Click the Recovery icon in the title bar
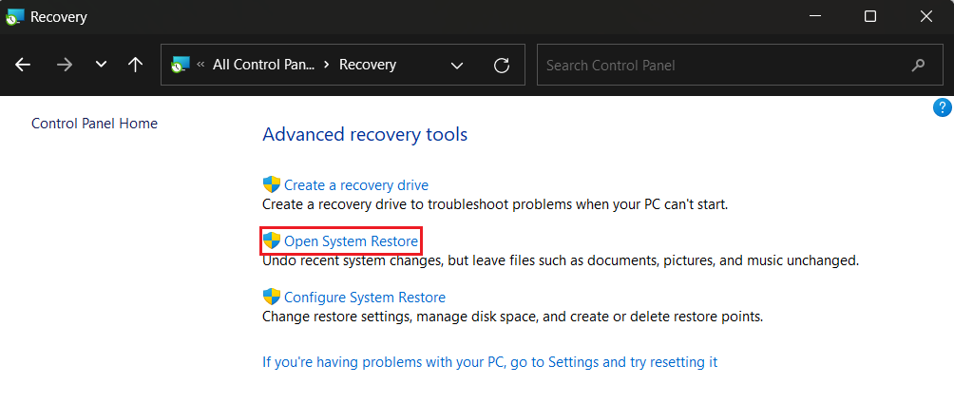The image size is (954, 404). pos(15,16)
